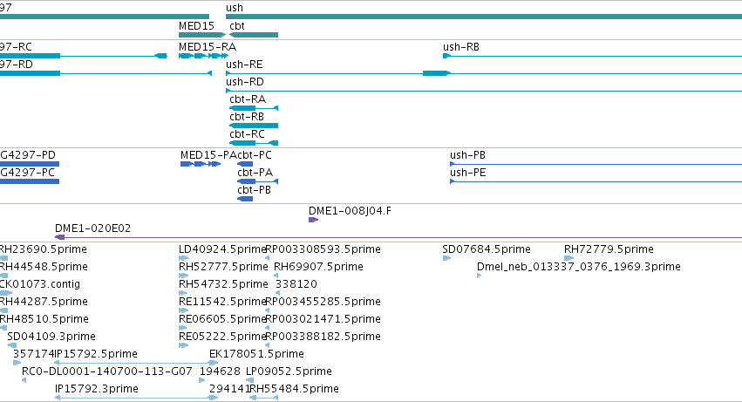Select RE06605.5prime EST label
The image size is (742, 402).
click(x=222, y=319)
